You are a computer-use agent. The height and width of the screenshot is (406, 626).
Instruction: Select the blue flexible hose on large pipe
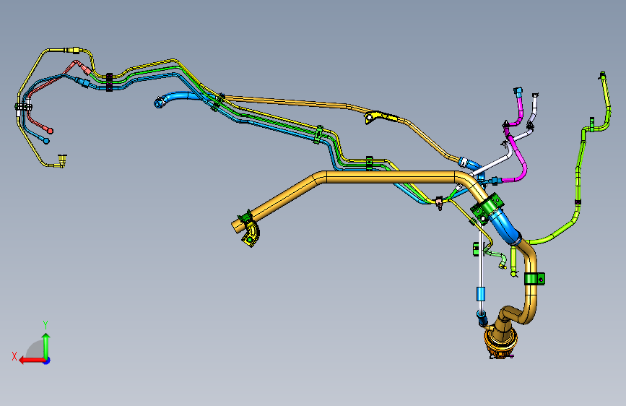coord(504,226)
